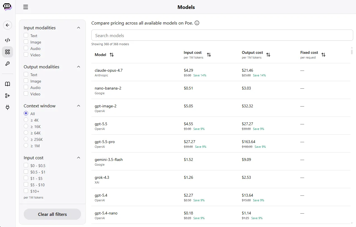
Task: Open the hamburger menu
Action: coord(26,7)
